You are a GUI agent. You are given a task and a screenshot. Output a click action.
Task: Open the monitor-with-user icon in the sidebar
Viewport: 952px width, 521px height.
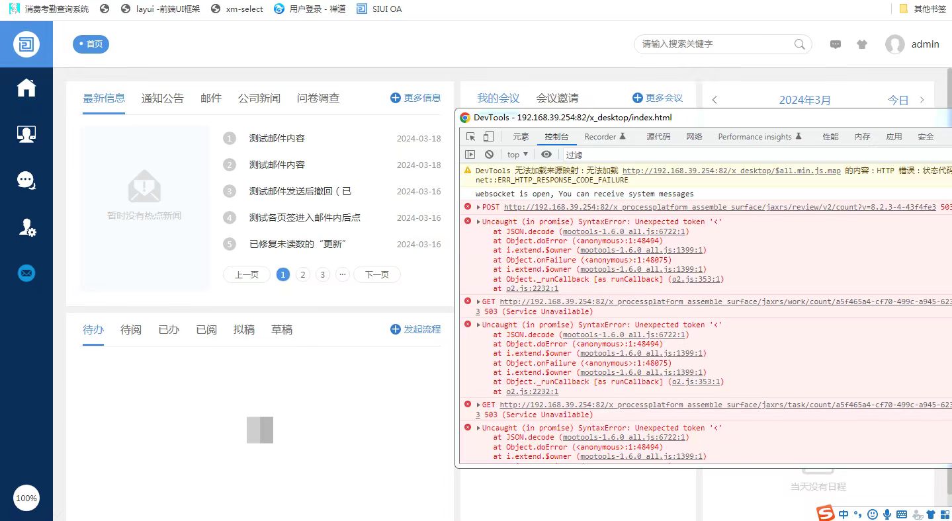click(26, 134)
